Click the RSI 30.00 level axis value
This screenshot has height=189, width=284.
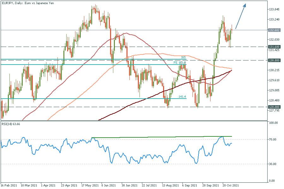click(273, 164)
